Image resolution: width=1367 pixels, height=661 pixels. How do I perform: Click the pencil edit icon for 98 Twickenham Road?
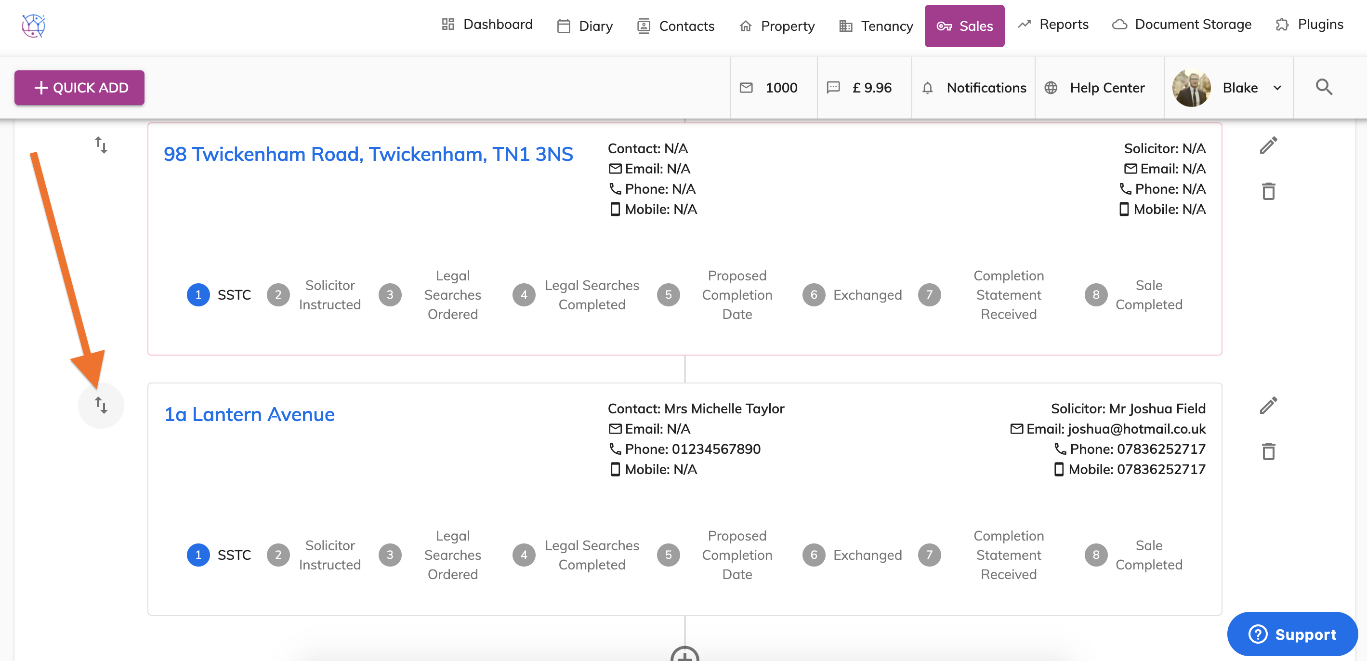click(1268, 145)
